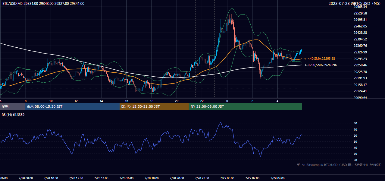Click the NY 21:00-06:00 JST session bar
Image resolution: width=385 pixels, height=181 pixels.
click(x=246, y=106)
